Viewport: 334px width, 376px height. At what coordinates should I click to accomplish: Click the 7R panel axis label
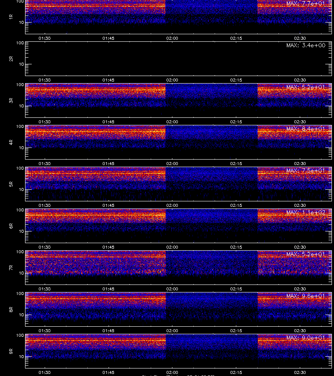(x=11, y=268)
